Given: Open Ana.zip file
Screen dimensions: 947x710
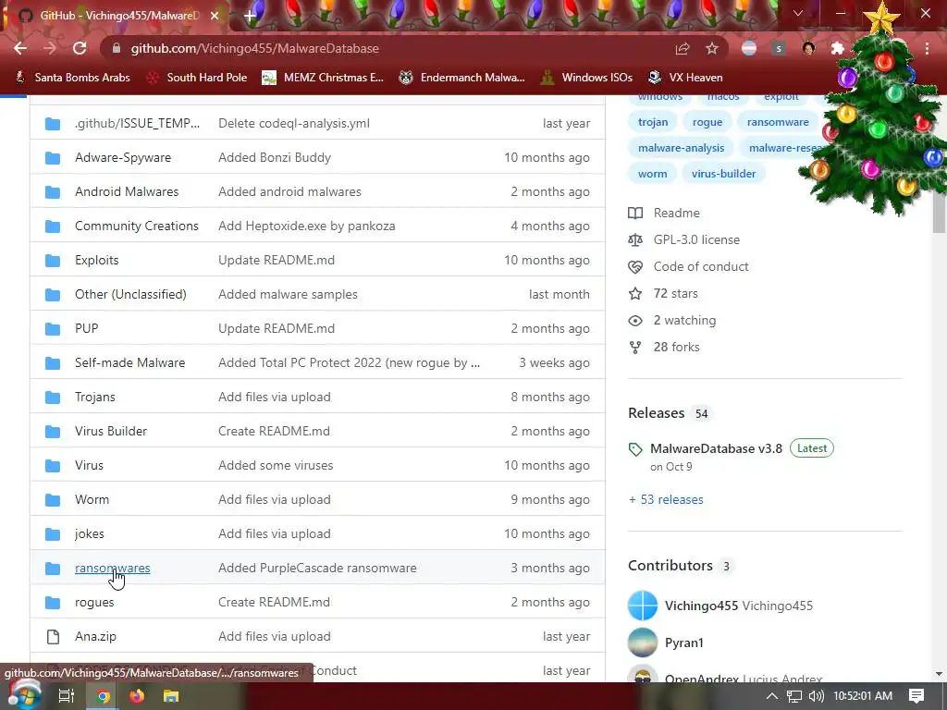Looking at the screenshot, I should (95, 636).
